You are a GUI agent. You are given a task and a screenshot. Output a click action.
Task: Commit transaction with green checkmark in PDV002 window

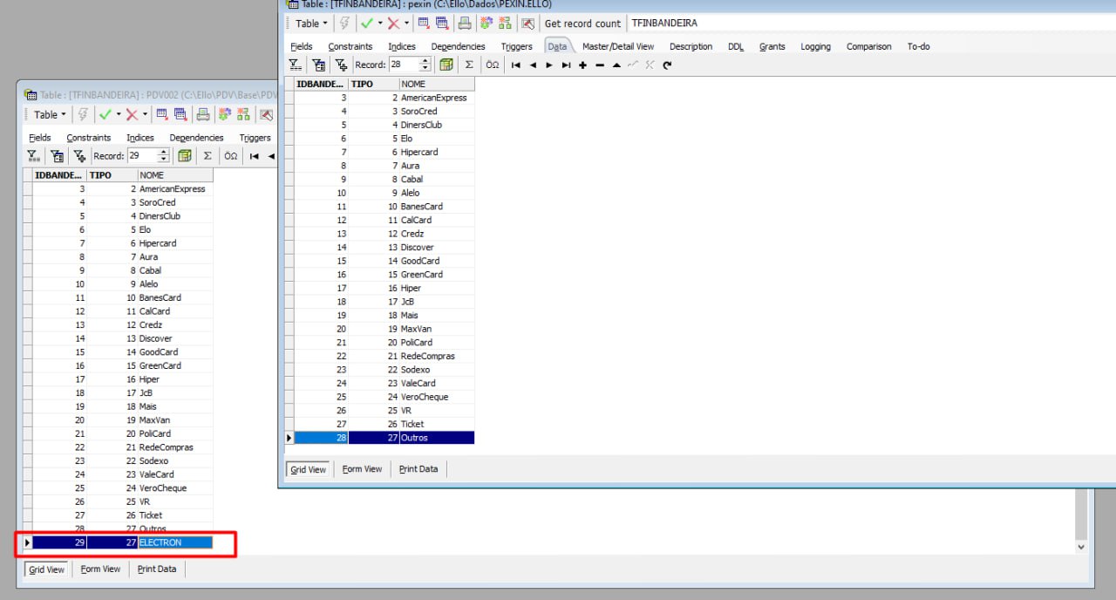click(x=105, y=114)
